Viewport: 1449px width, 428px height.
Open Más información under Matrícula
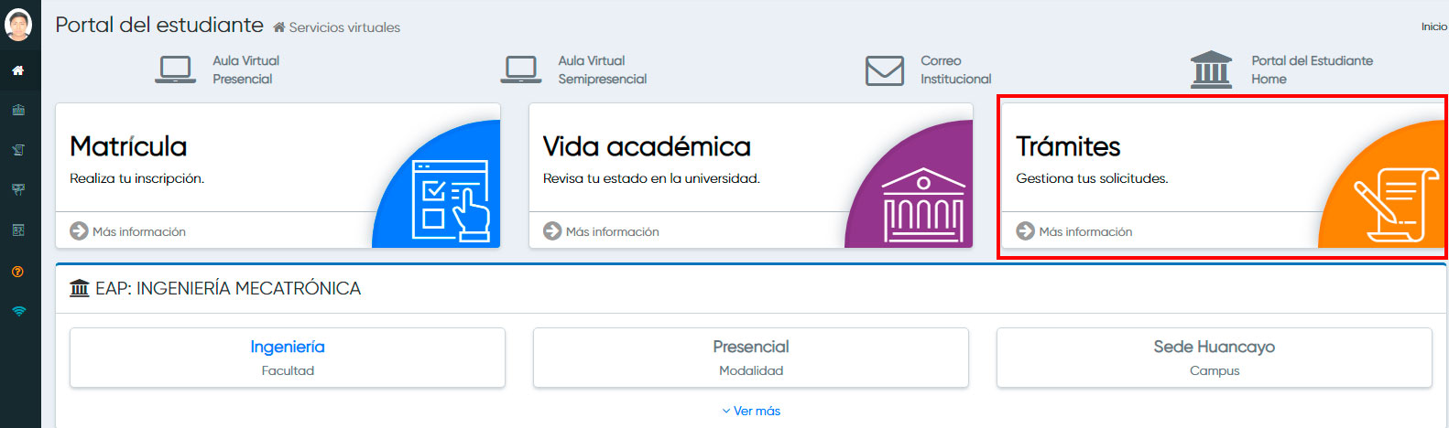click(128, 231)
